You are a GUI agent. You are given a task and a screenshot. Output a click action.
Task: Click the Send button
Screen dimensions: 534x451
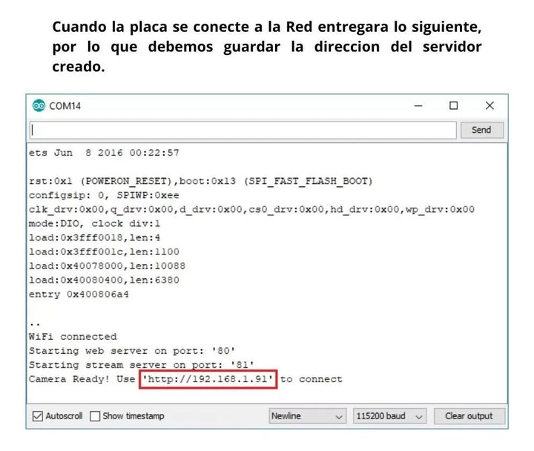481,130
